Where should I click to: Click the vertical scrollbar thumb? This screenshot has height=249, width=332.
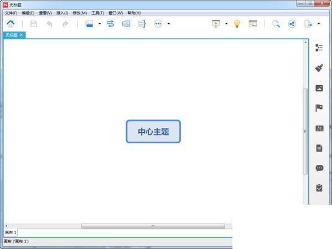pos(305,131)
